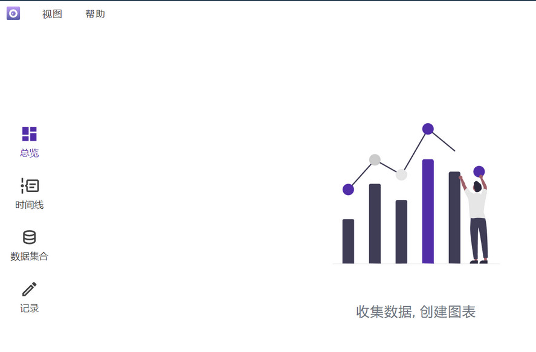536x352 pixels.
Task: Go to the 数据集合 database icon
Action: coord(30,237)
